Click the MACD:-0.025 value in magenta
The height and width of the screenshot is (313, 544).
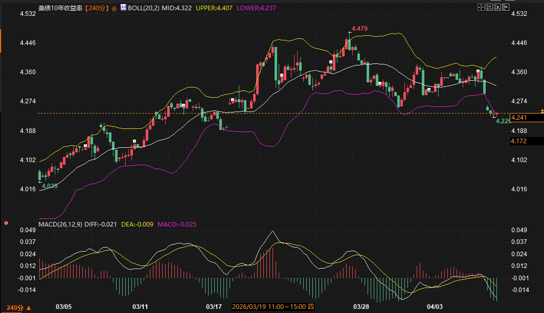(177, 225)
